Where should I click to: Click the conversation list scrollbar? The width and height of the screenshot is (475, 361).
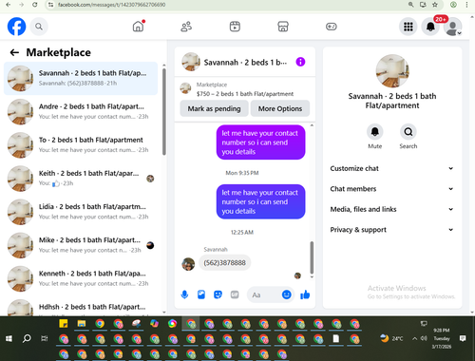point(164,111)
